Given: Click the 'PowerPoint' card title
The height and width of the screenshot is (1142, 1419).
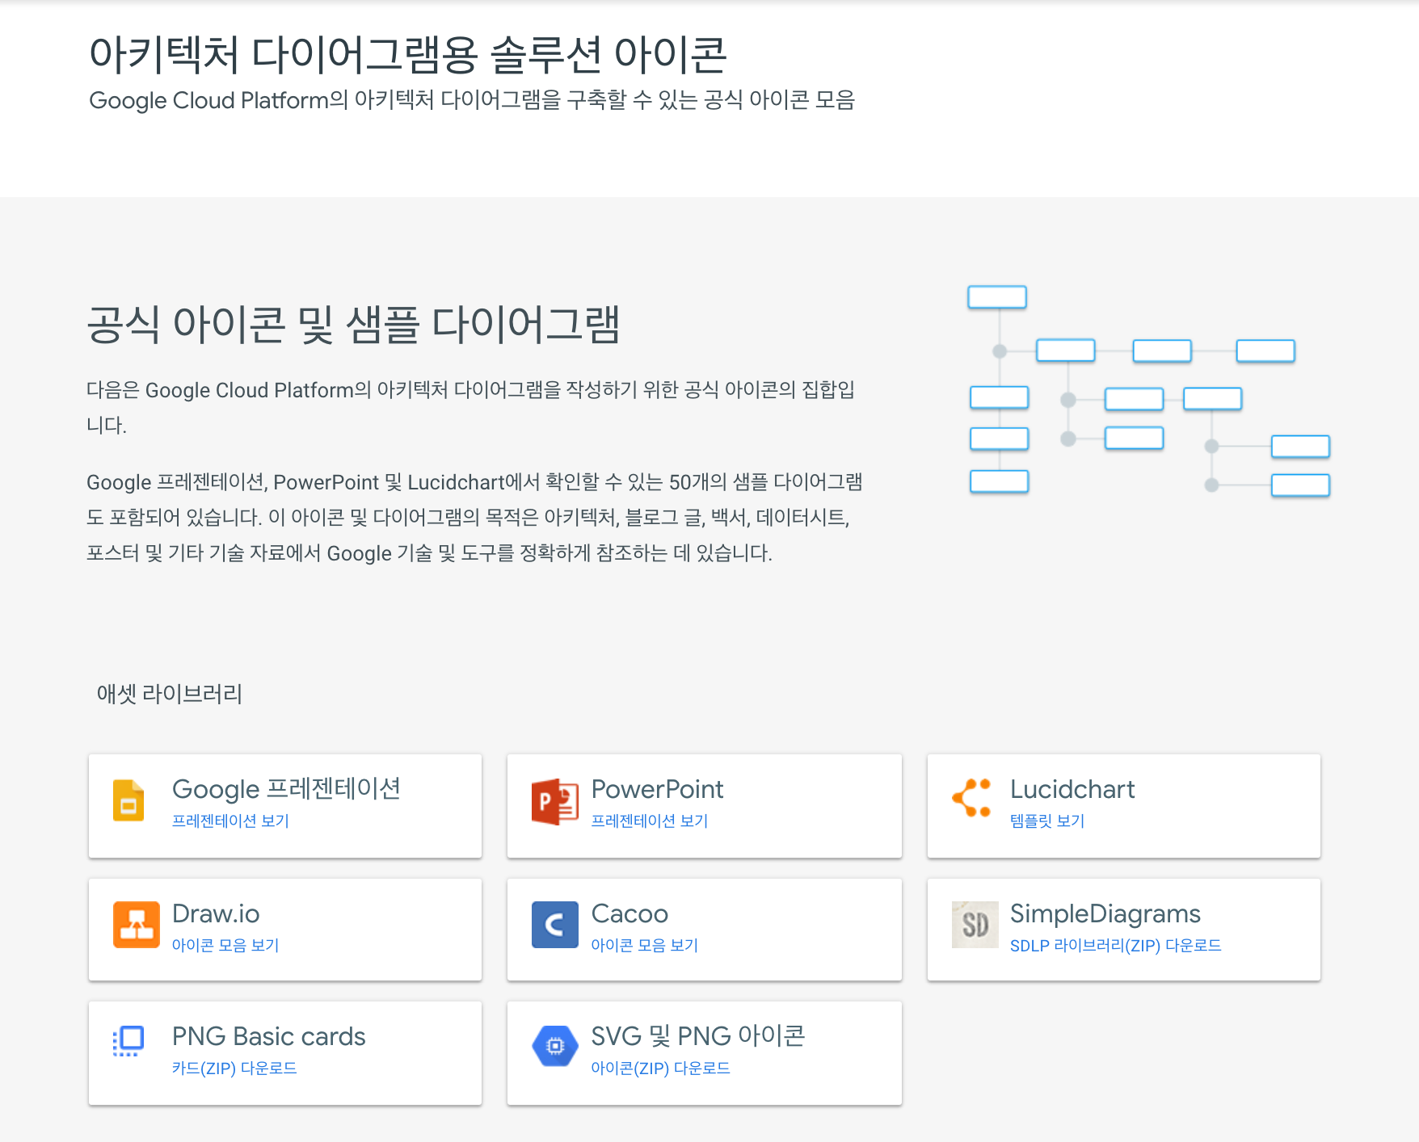Looking at the screenshot, I should (657, 789).
